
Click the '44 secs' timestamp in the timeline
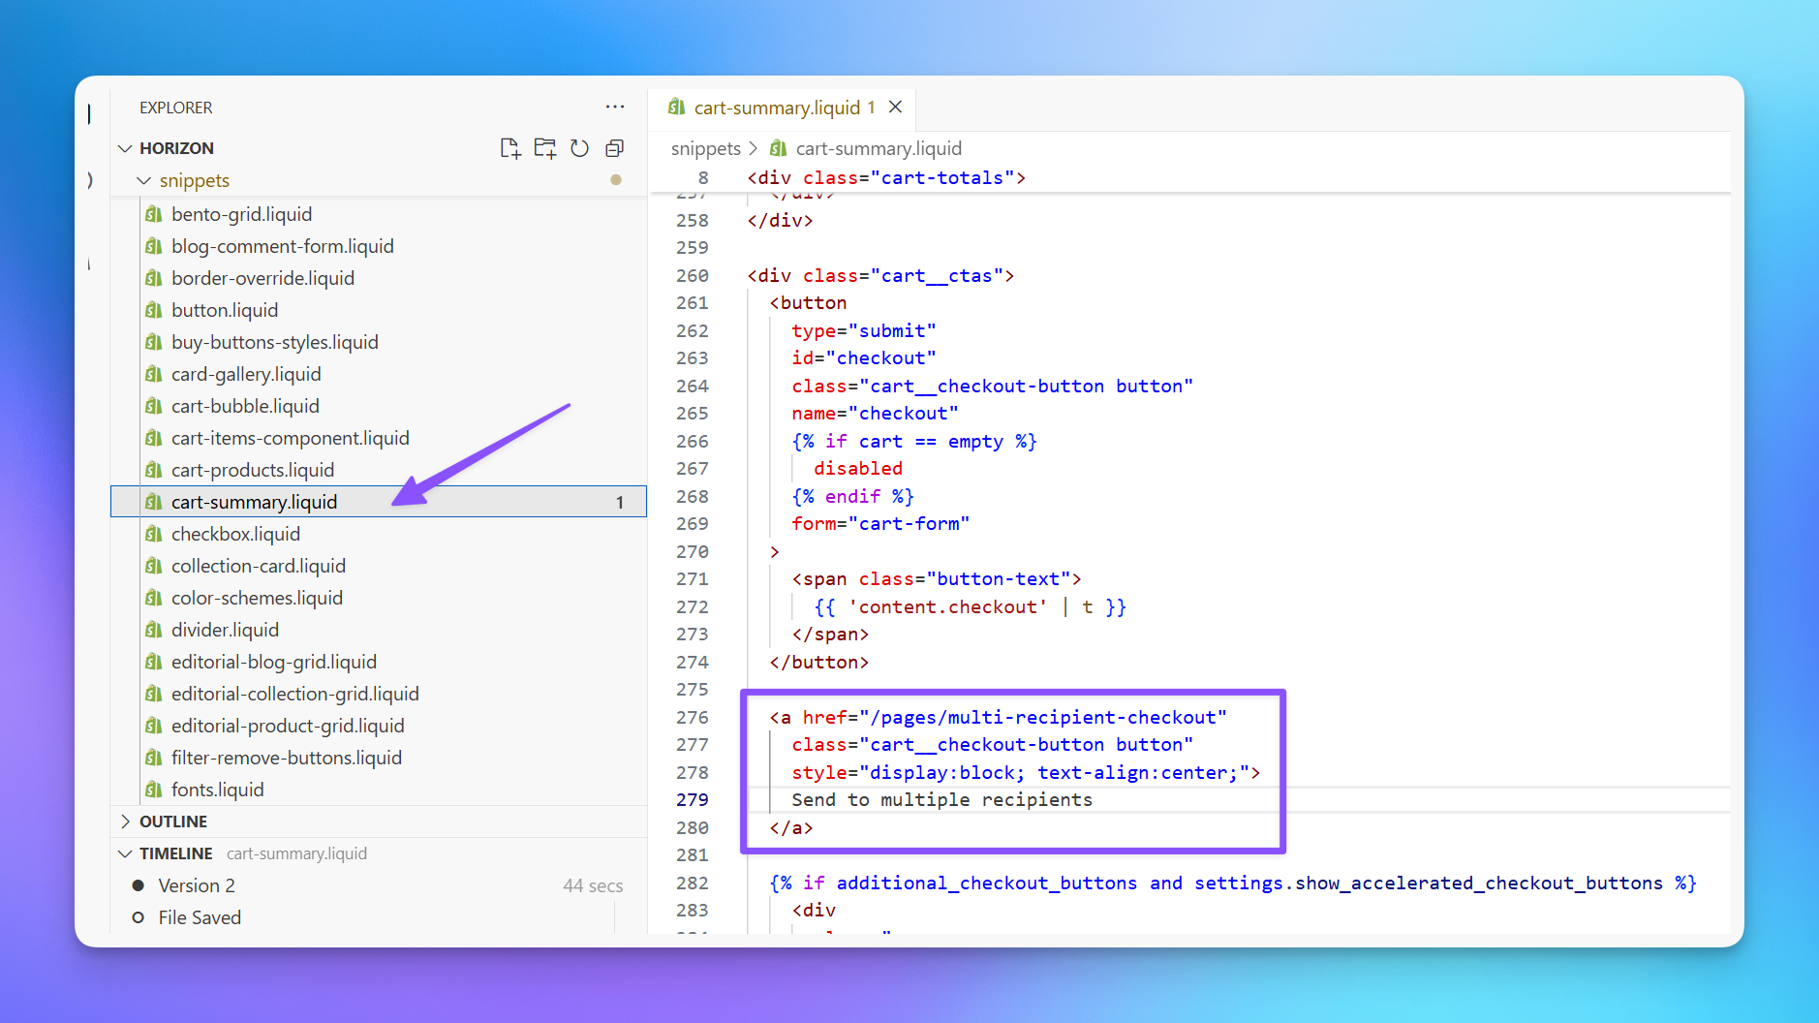coord(593,885)
